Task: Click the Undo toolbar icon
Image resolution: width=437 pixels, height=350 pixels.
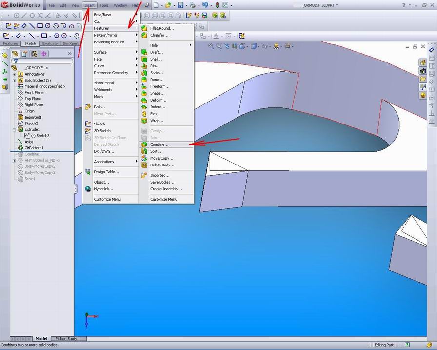Action: click(205, 5)
